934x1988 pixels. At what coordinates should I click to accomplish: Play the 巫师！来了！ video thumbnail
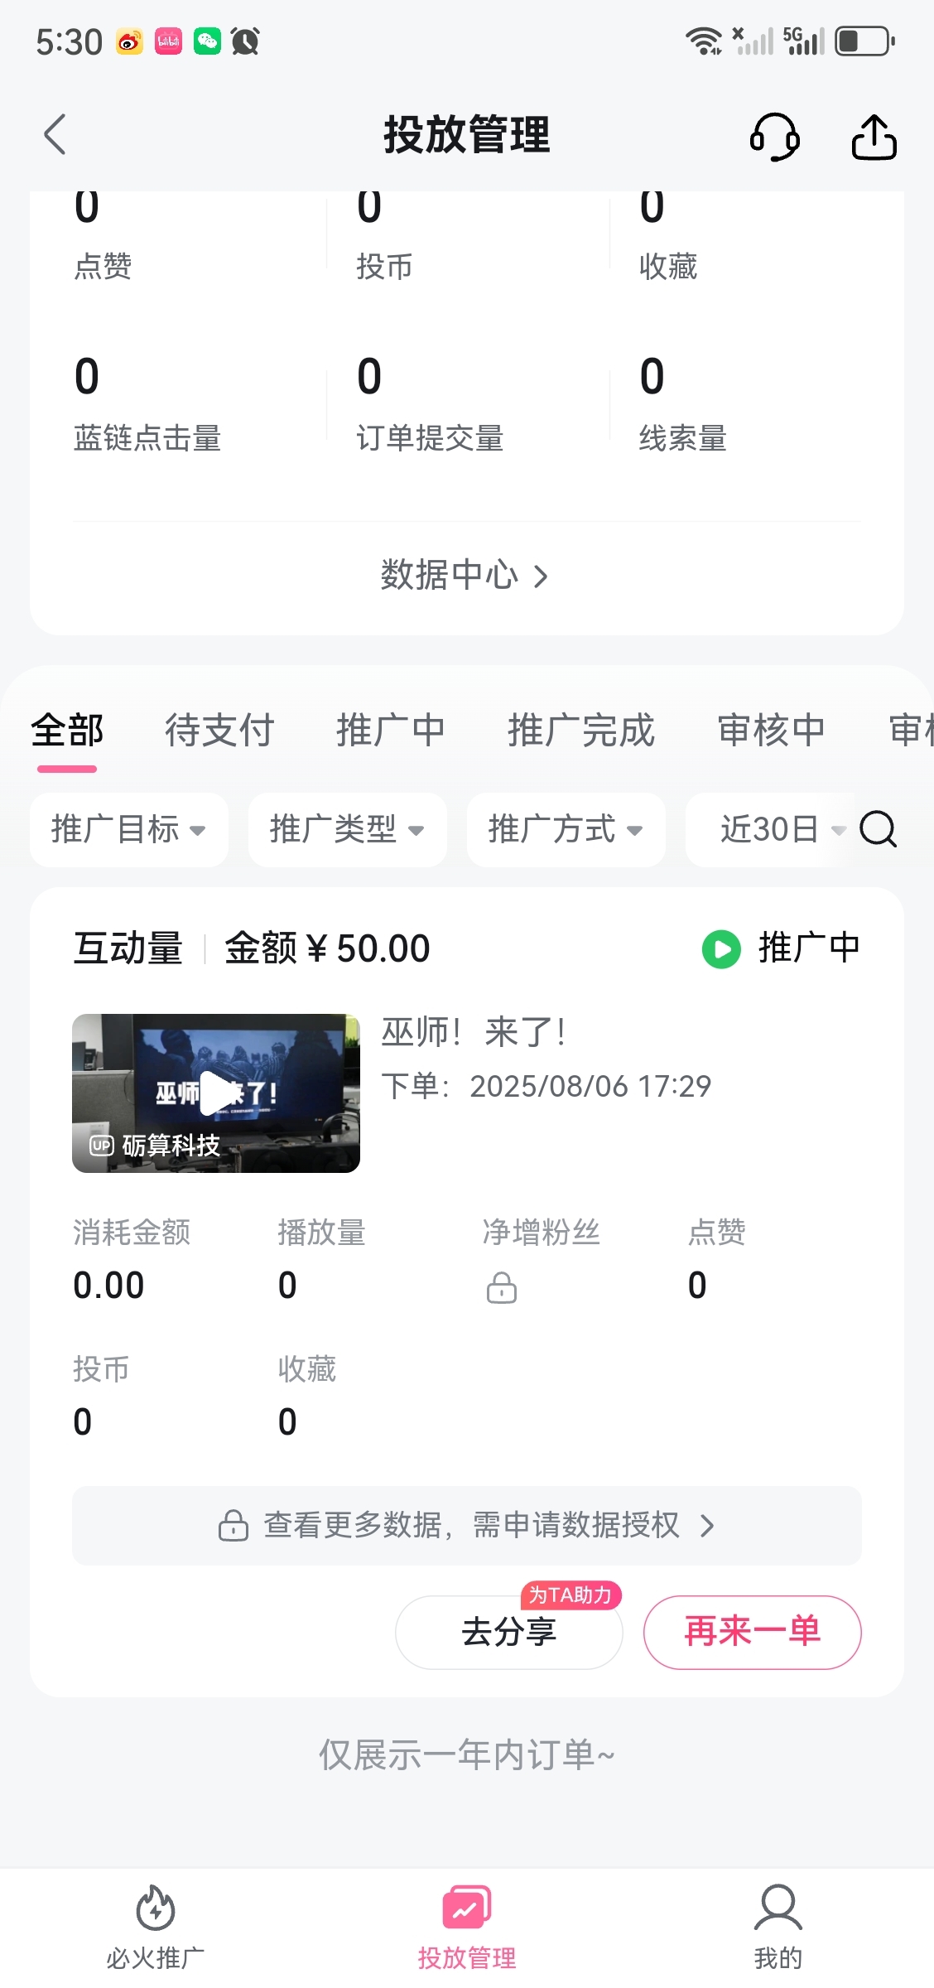216,1093
